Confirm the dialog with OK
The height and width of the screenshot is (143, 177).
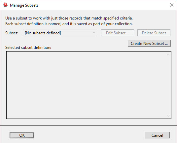(22, 135)
